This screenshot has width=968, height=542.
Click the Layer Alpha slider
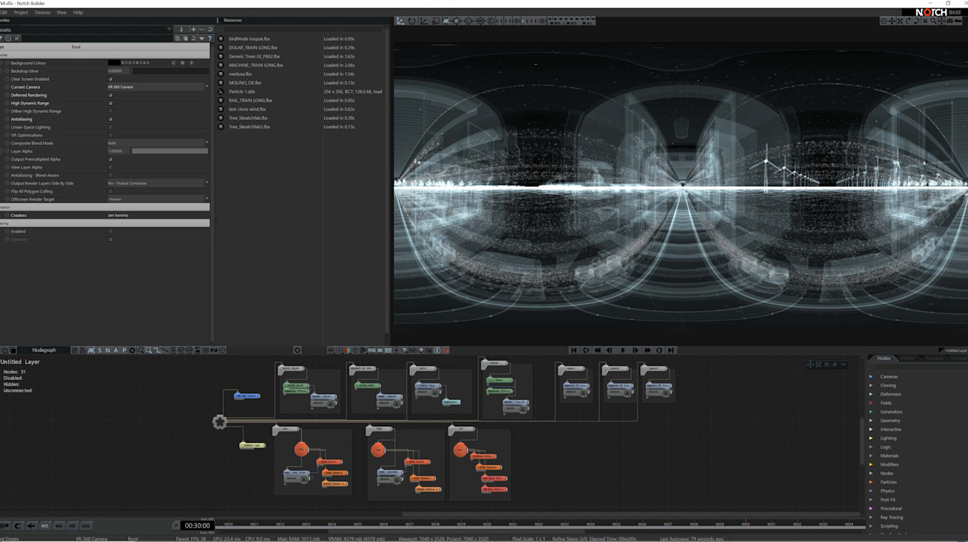170,151
